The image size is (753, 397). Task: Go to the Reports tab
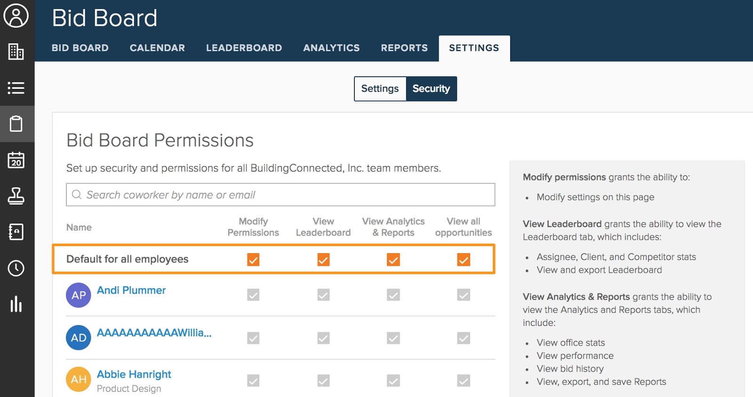pos(404,48)
